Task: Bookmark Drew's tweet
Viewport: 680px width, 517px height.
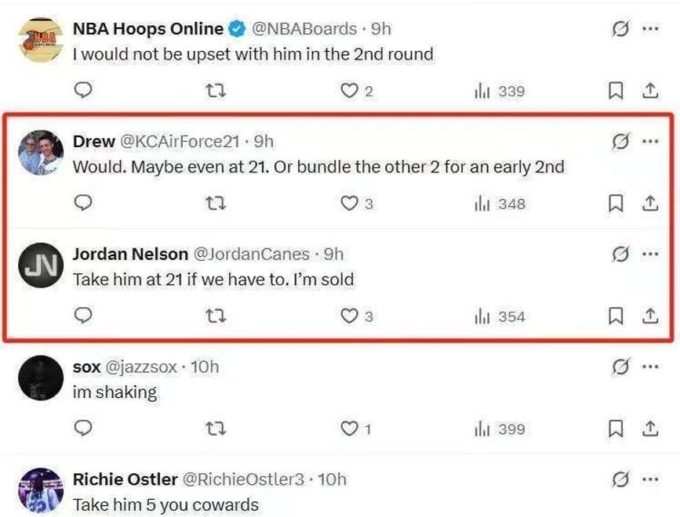Action: tap(616, 203)
